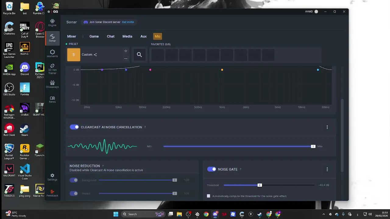Share the Custom preset

coord(95,55)
